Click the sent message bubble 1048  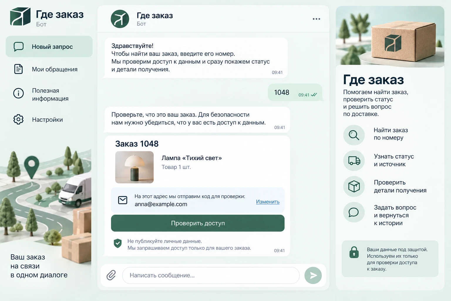pos(295,93)
